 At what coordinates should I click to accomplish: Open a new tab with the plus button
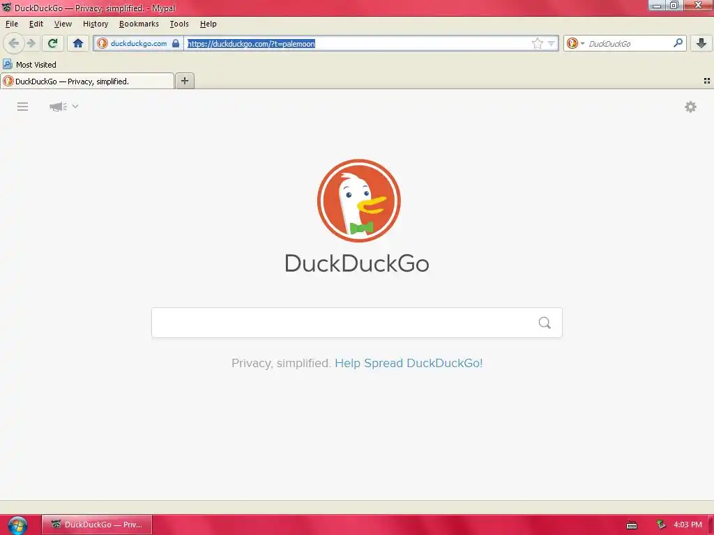coord(184,81)
